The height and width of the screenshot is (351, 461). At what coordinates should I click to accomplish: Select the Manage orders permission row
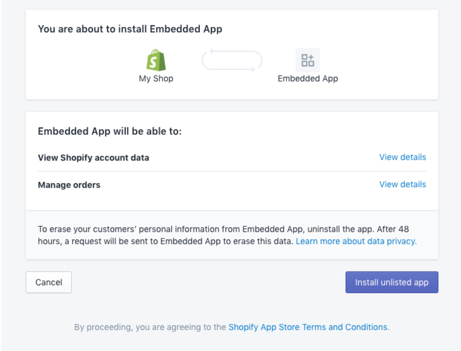click(69, 185)
